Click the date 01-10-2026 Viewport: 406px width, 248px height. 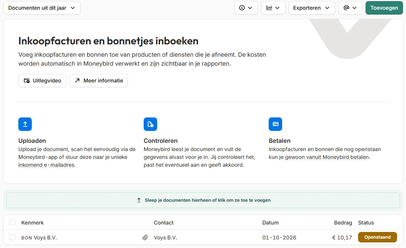tap(279, 238)
